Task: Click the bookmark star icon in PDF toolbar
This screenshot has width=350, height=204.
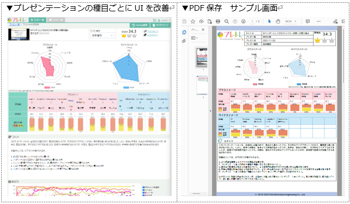Action: [x=193, y=22]
